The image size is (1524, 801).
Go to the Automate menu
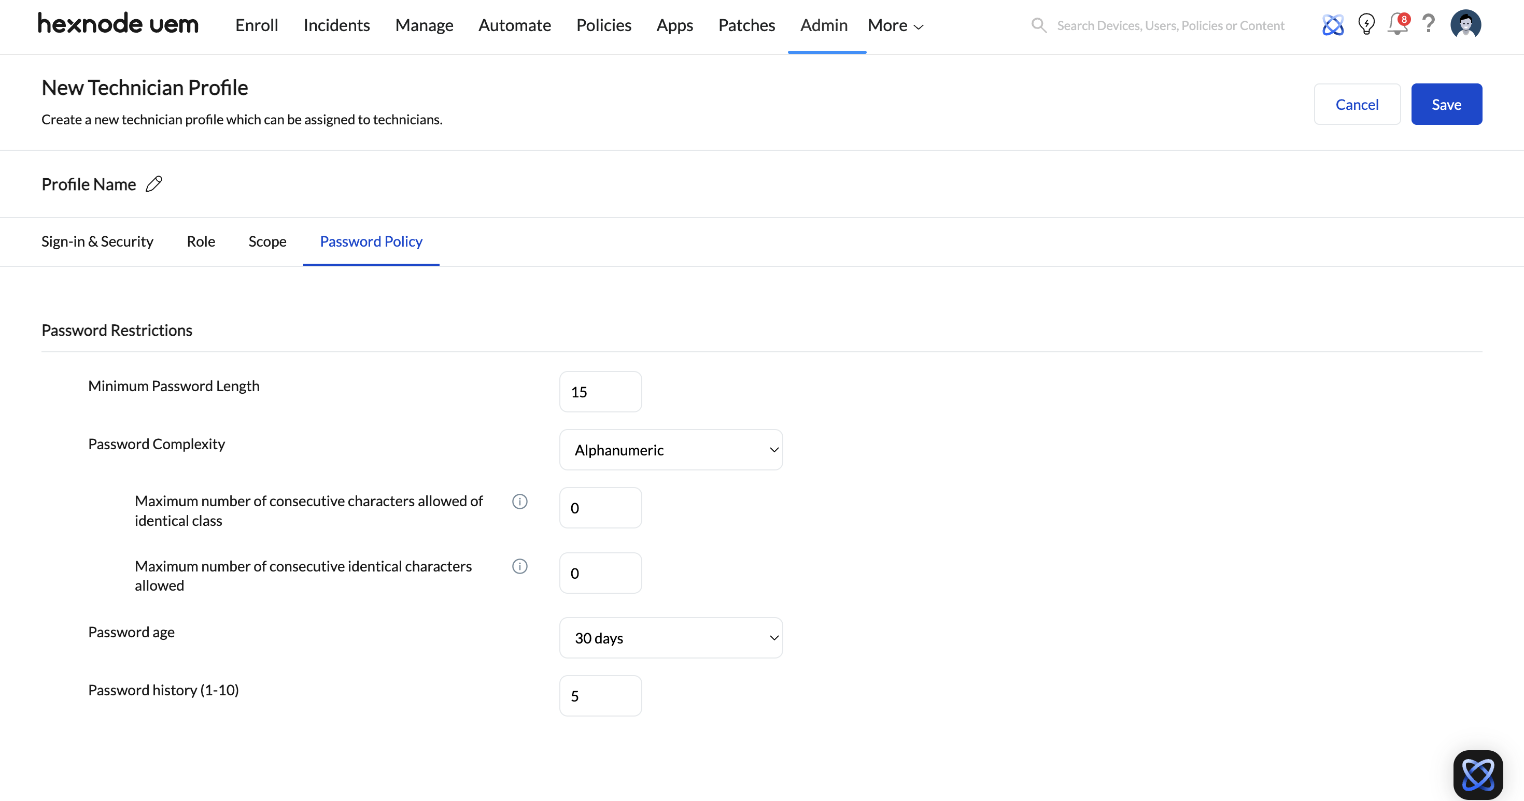click(515, 25)
